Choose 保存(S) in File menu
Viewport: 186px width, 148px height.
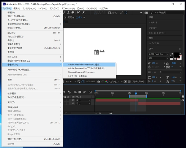(33, 41)
